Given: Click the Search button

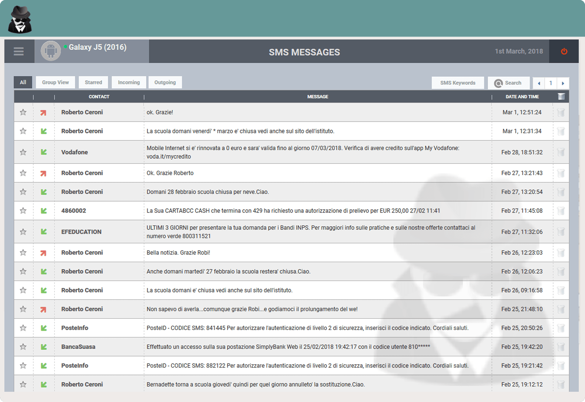Looking at the screenshot, I should pos(508,83).
